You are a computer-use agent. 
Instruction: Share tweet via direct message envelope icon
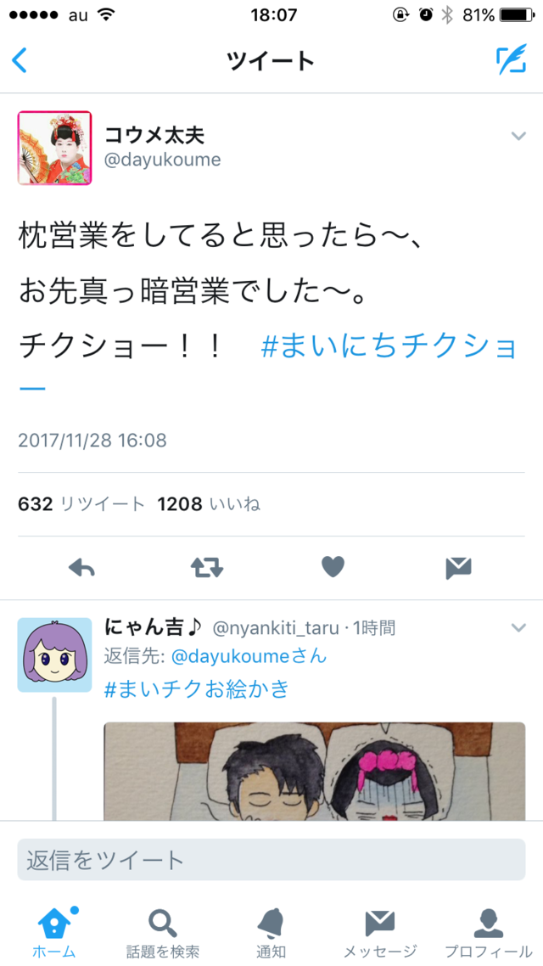point(459,568)
